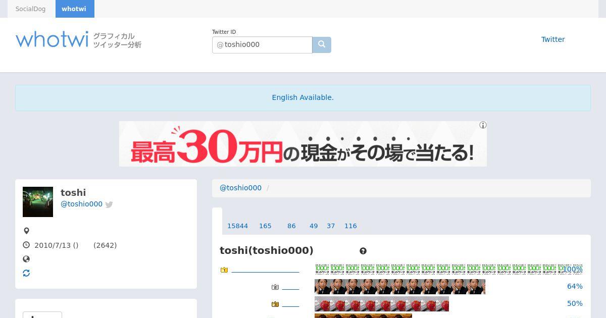
Task: Switch to the SocialDog tab
Action: [x=30, y=9]
